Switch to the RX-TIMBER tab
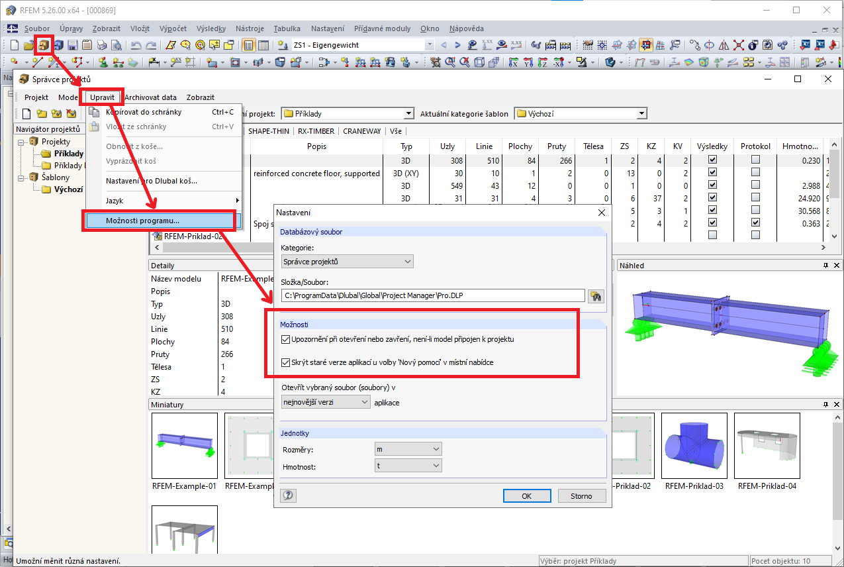The width and height of the screenshot is (844, 567). 316,131
